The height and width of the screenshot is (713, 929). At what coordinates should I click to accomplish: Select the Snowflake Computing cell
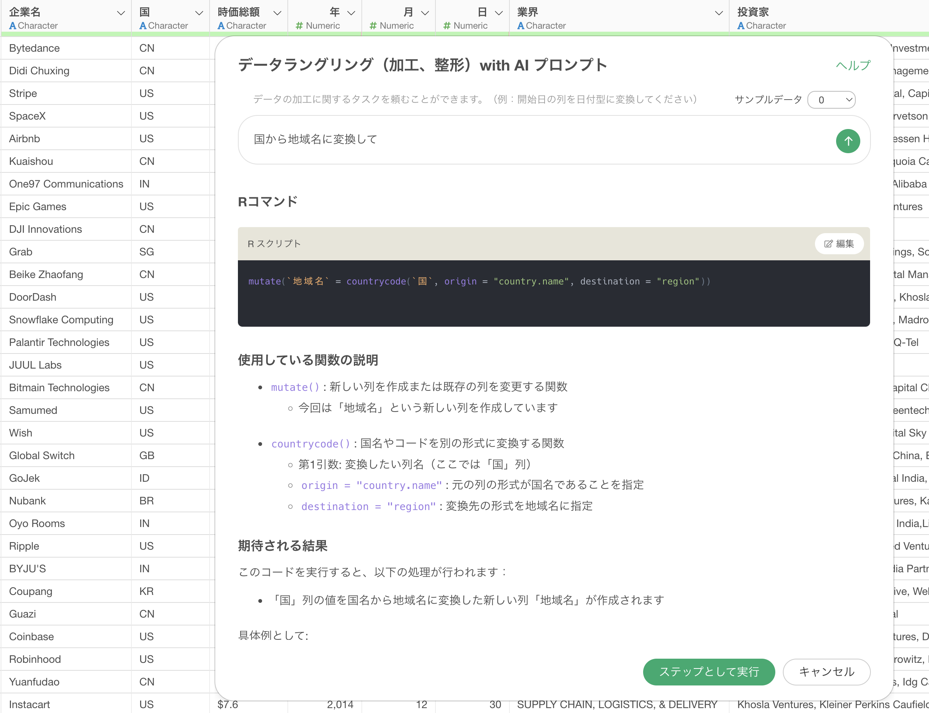[66, 320]
